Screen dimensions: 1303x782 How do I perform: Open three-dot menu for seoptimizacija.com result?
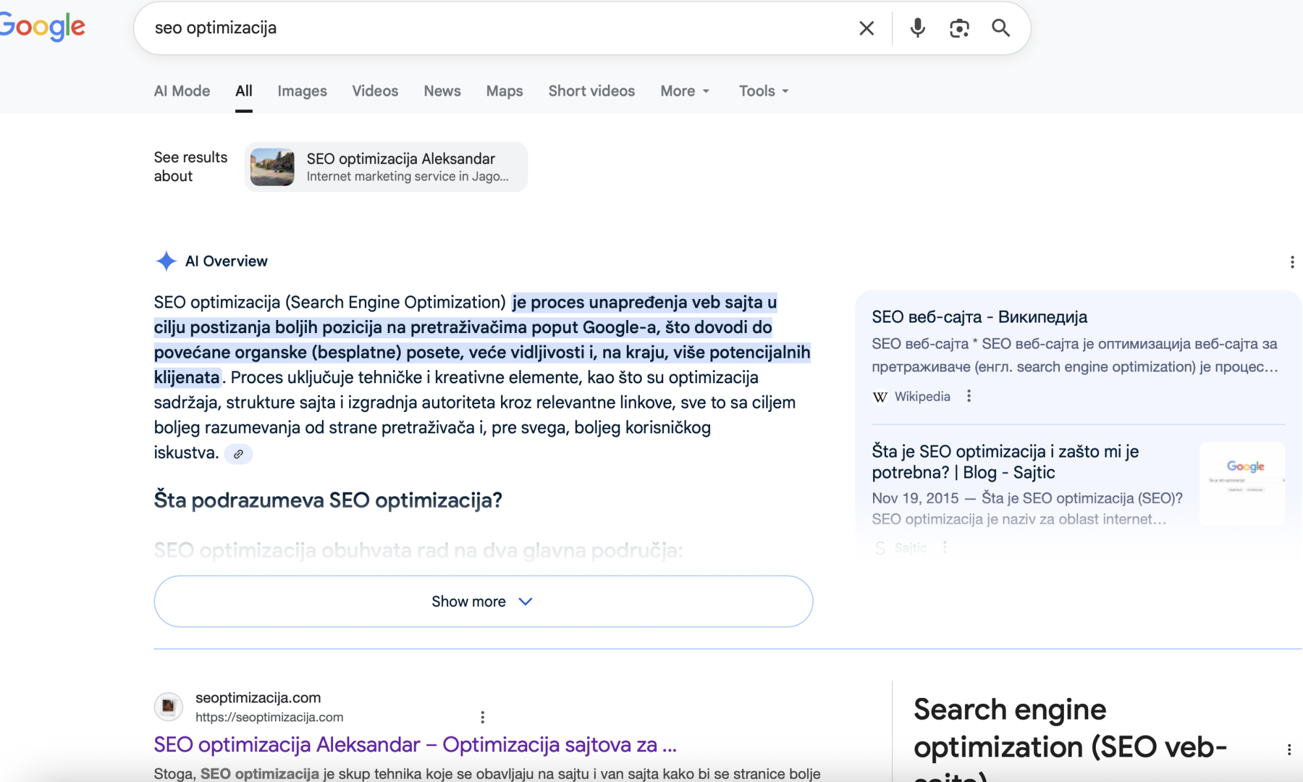coord(482,717)
